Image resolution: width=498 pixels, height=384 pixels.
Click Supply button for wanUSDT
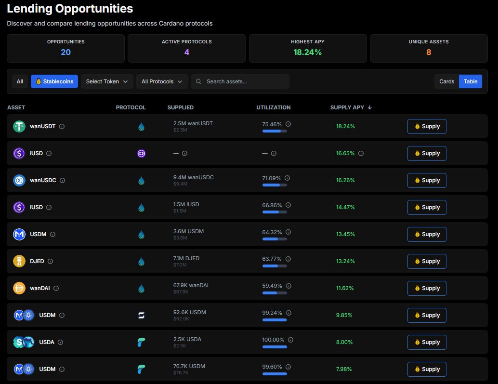(x=427, y=126)
